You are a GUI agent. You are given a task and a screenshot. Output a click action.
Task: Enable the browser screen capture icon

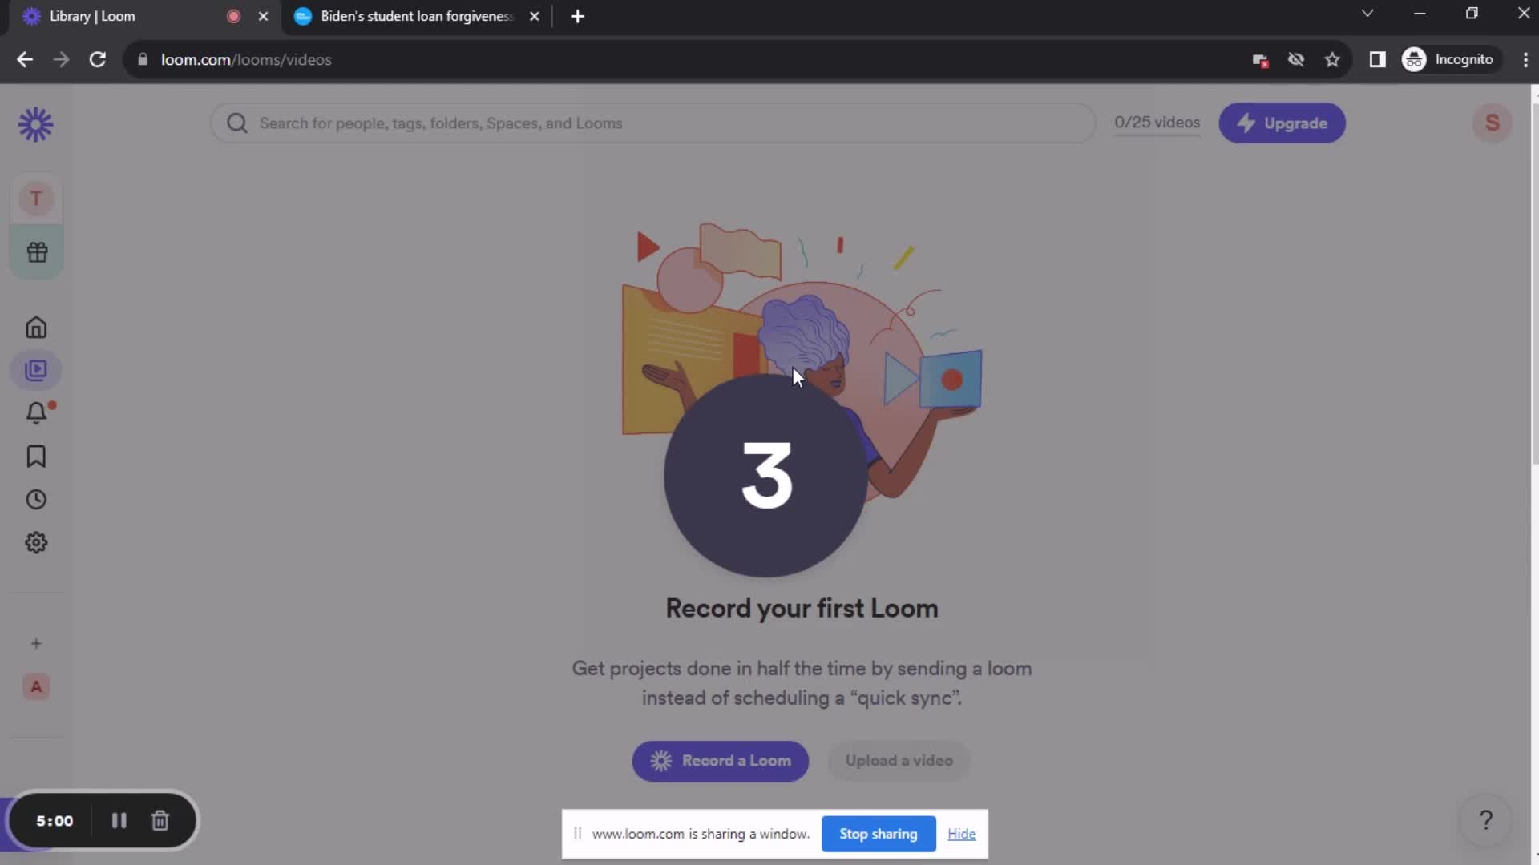pyautogui.click(x=1259, y=59)
